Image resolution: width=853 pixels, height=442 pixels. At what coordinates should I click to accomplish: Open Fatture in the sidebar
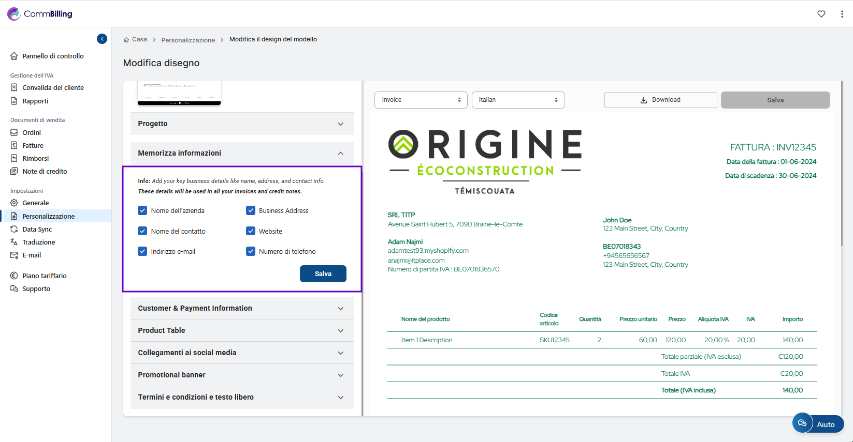33,145
